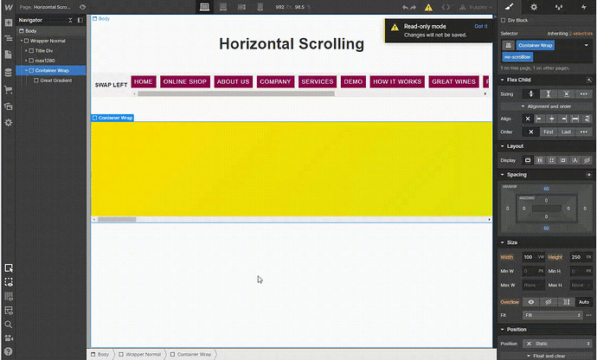
Task: Open the Webflow logo menu
Action: coord(9,7)
